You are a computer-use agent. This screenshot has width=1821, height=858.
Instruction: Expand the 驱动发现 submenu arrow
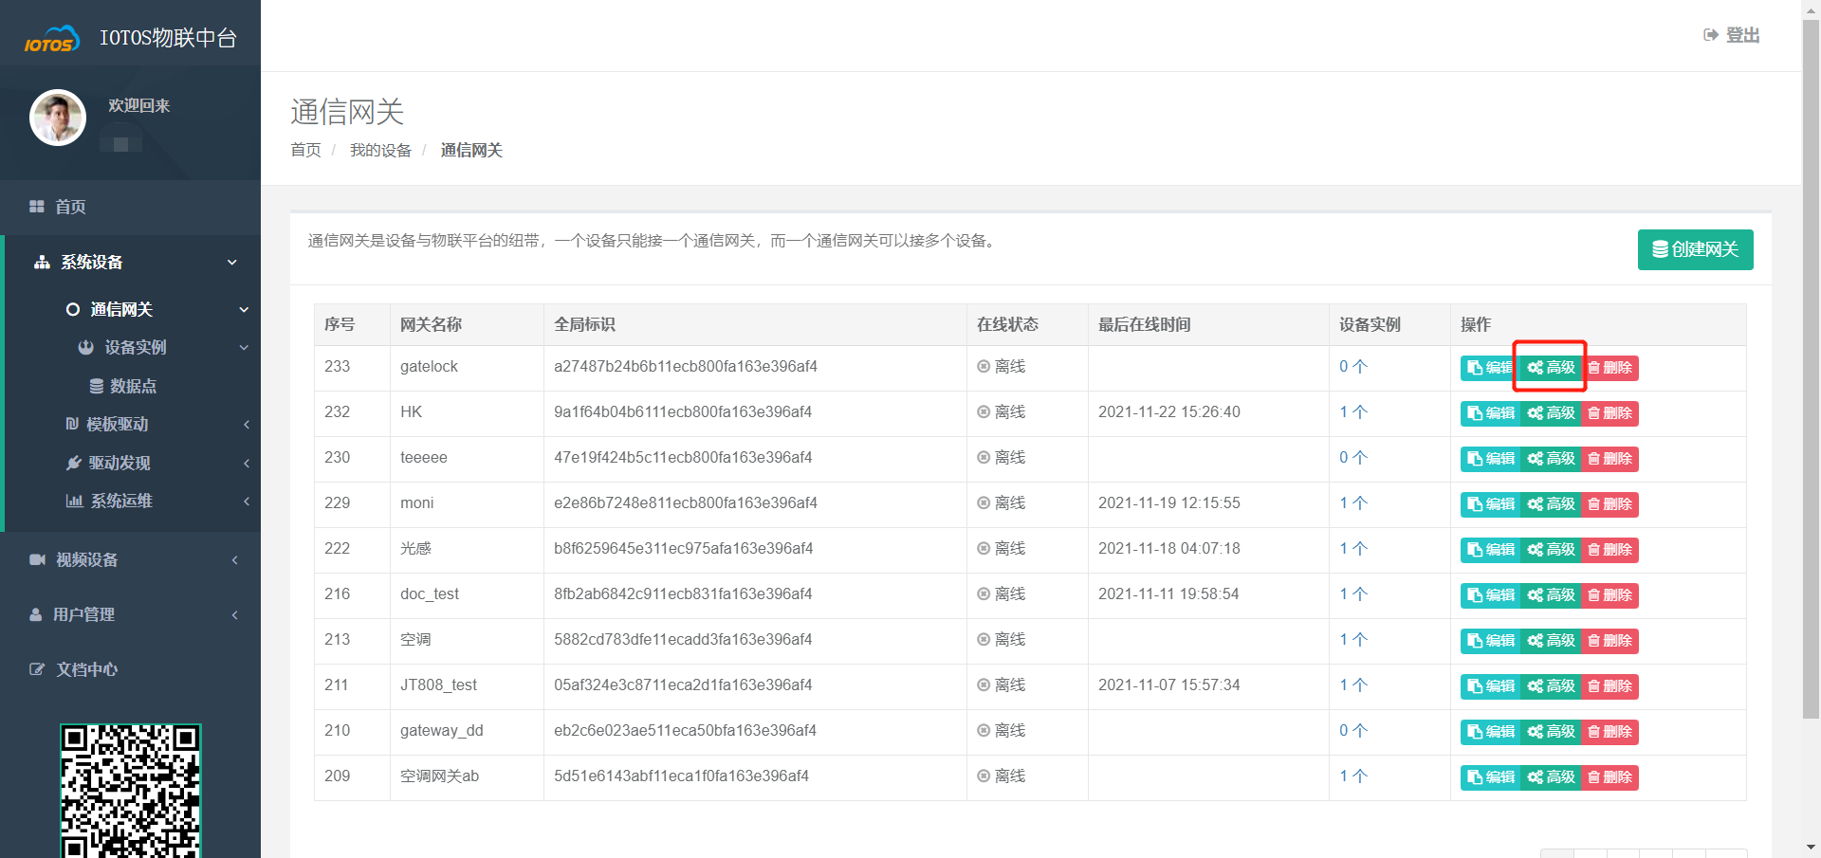[247, 464]
